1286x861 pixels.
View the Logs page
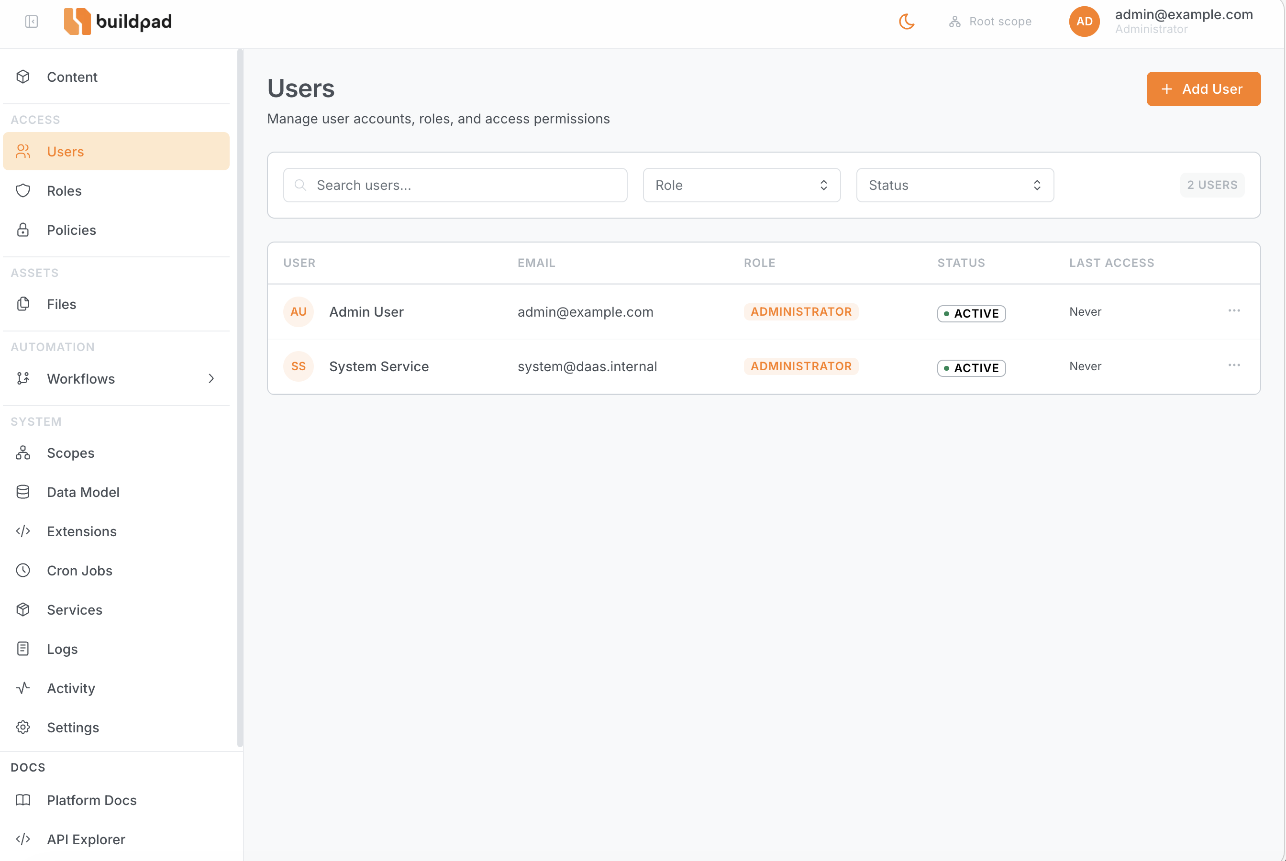click(116, 649)
